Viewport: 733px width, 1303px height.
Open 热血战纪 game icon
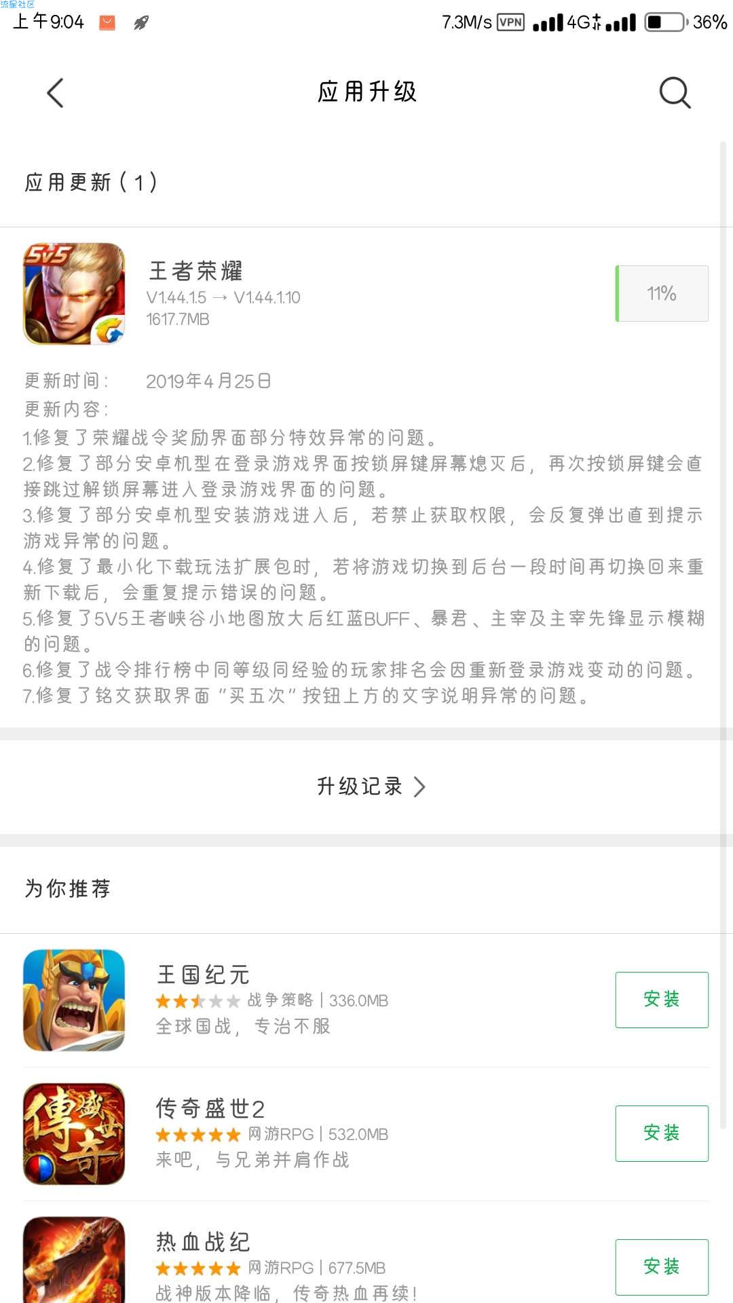tap(75, 1261)
